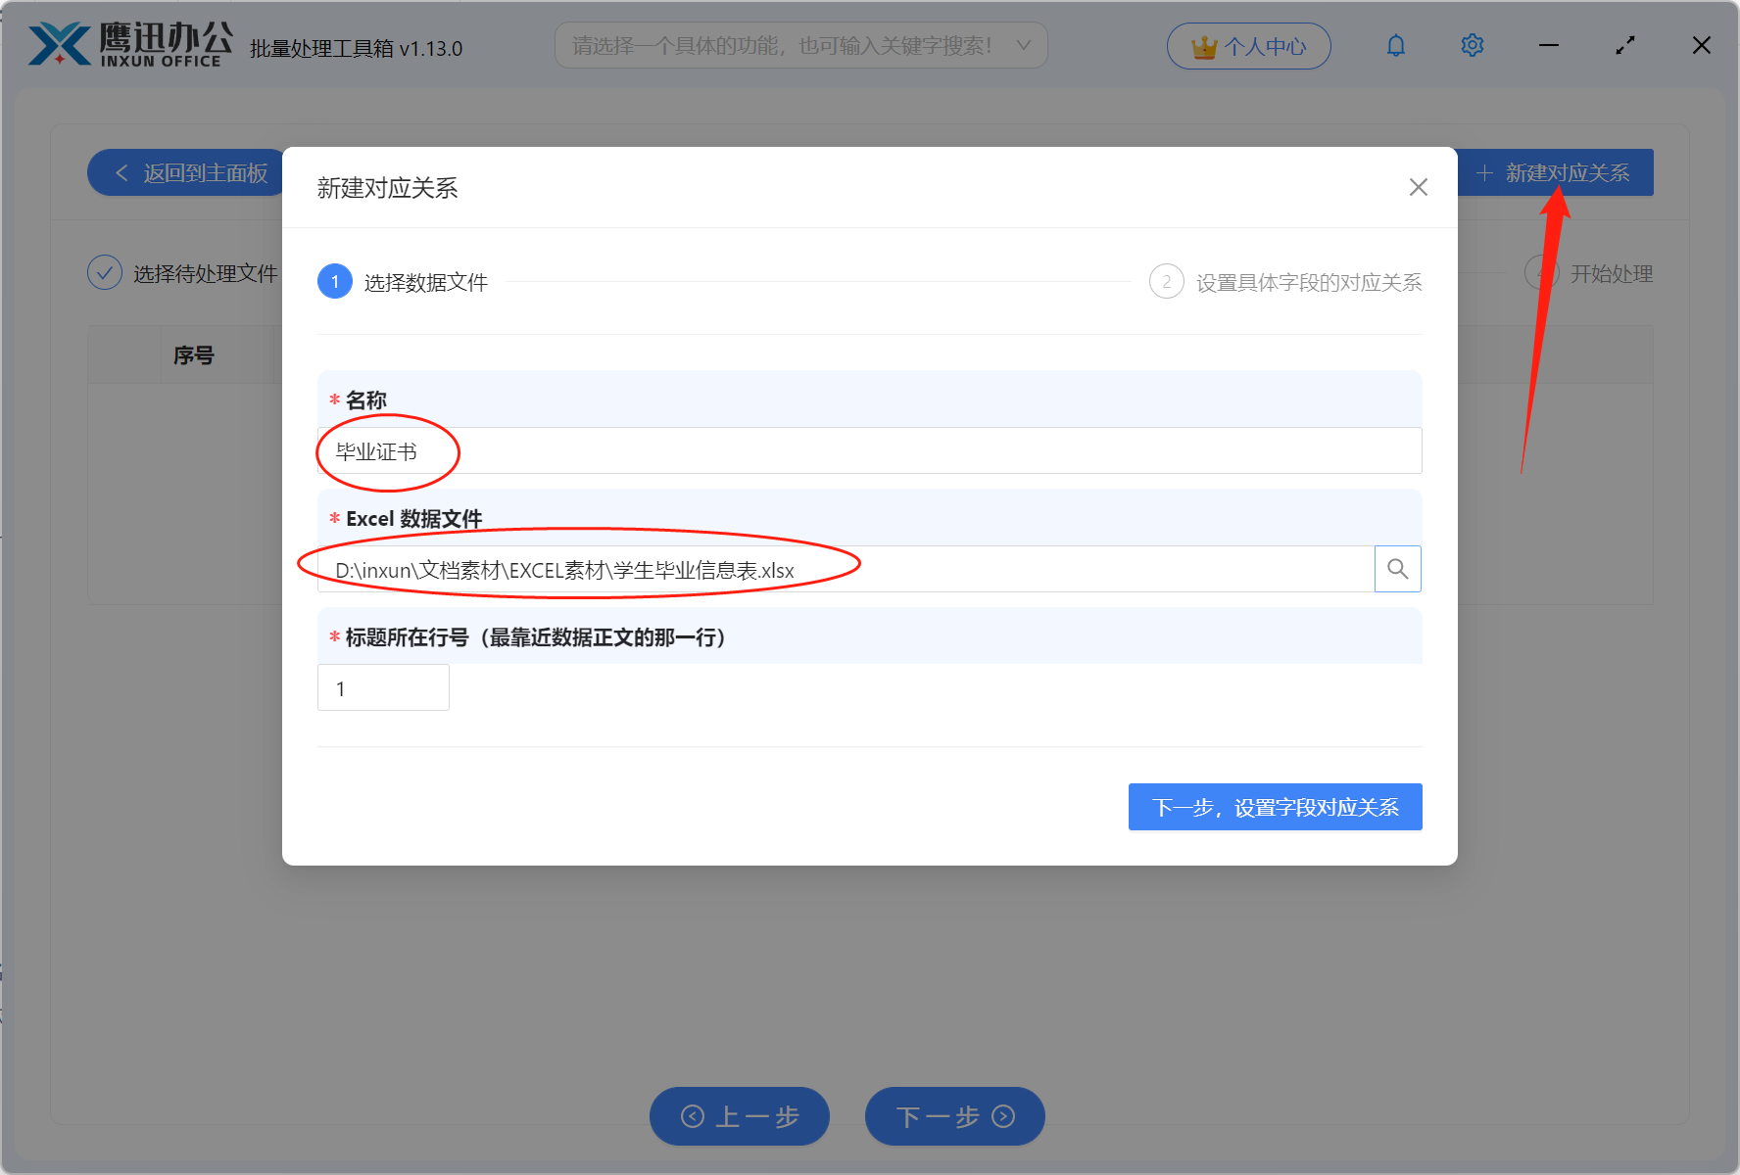
Task: Click 下一步，设置字段对应关系 button
Action: 1275,807
